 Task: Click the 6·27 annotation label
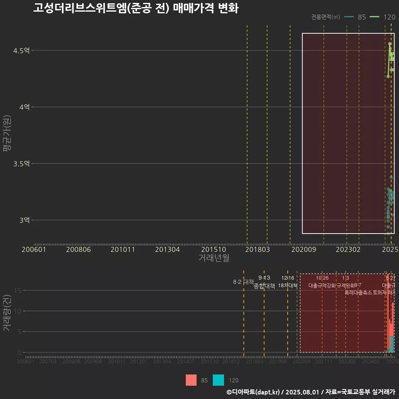(x=391, y=278)
